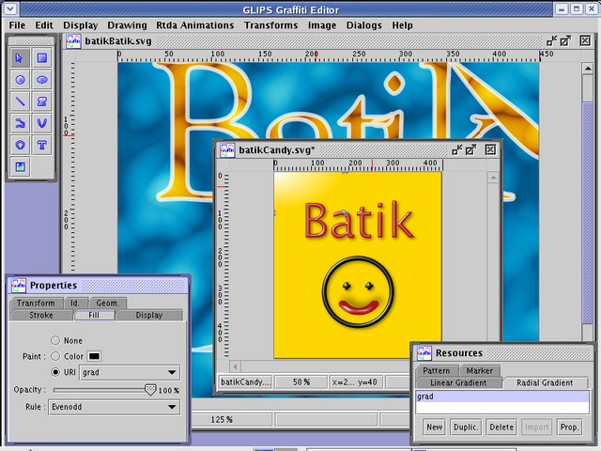Select the straight line tool

[20, 101]
